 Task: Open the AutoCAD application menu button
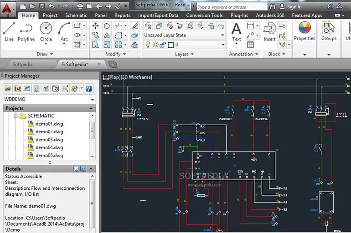pyautogui.click(x=8, y=10)
